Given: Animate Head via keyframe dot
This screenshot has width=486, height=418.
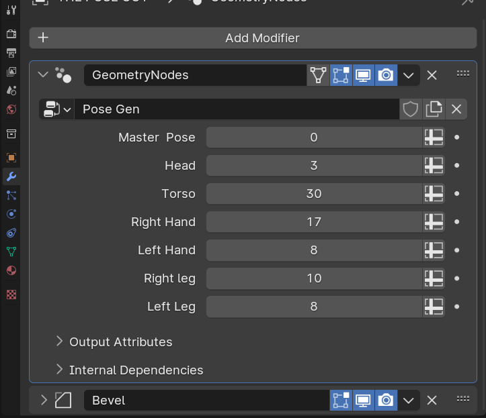Looking at the screenshot, I should (x=456, y=166).
